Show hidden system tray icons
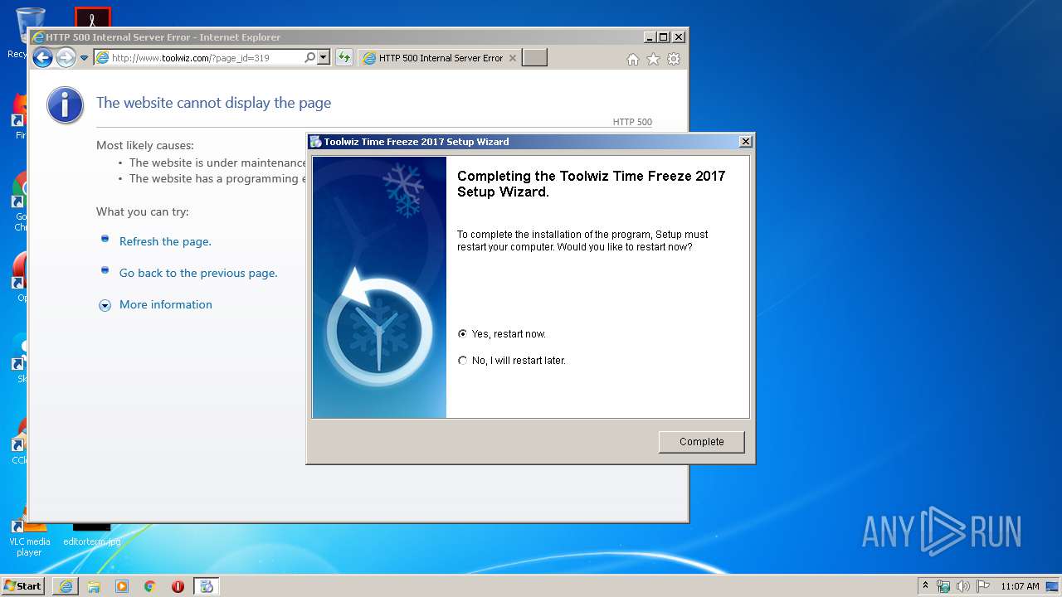This screenshot has height=597, width=1062. pos(925,585)
